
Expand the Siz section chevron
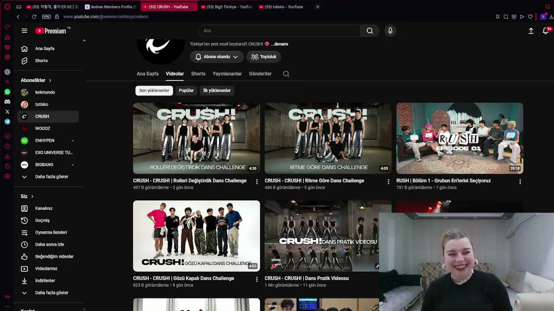[x=32, y=197]
